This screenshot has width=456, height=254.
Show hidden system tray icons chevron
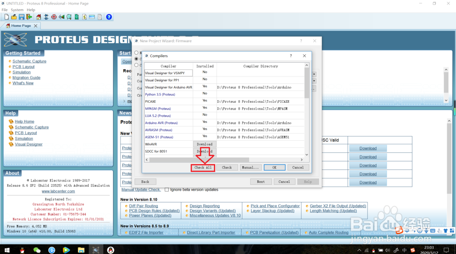pos(359,250)
